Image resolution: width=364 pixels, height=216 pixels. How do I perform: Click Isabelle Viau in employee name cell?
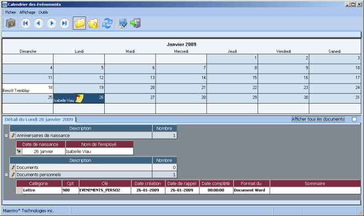click(99, 152)
